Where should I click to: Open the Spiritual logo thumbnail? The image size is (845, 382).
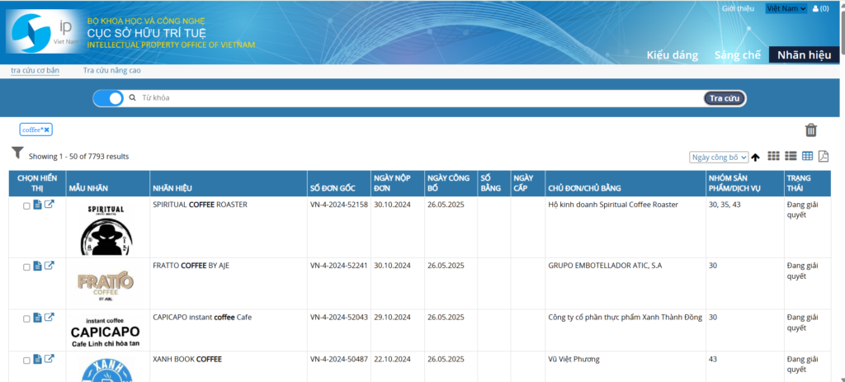coord(106,229)
